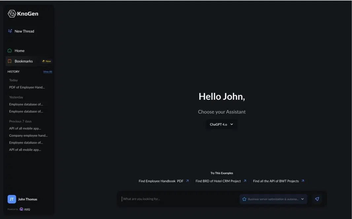352x219 pixels.
Task: Click the star icon in the topic selector
Action: click(244, 199)
